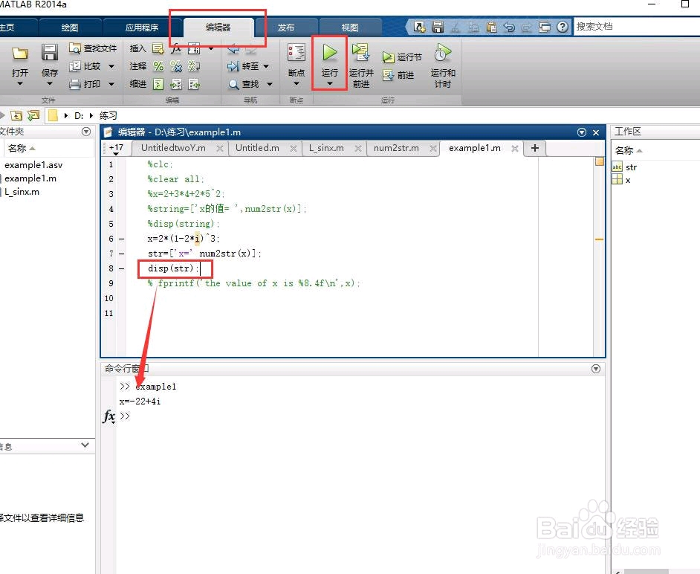Insert a section using the icon beside 插入
The height and width of the screenshot is (574, 700).
pyautogui.click(x=158, y=48)
